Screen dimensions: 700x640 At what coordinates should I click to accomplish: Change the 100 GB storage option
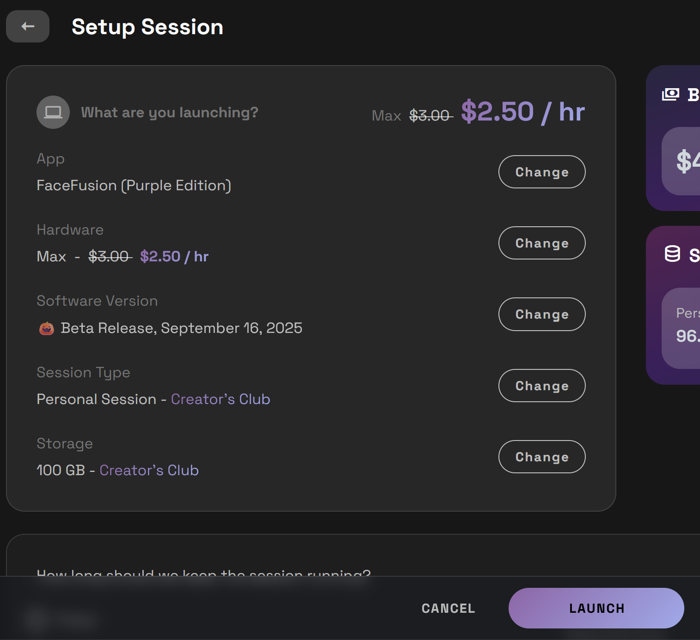tap(541, 457)
